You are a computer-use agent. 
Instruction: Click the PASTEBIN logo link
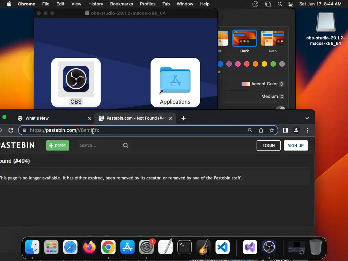[x=17, y=145]
